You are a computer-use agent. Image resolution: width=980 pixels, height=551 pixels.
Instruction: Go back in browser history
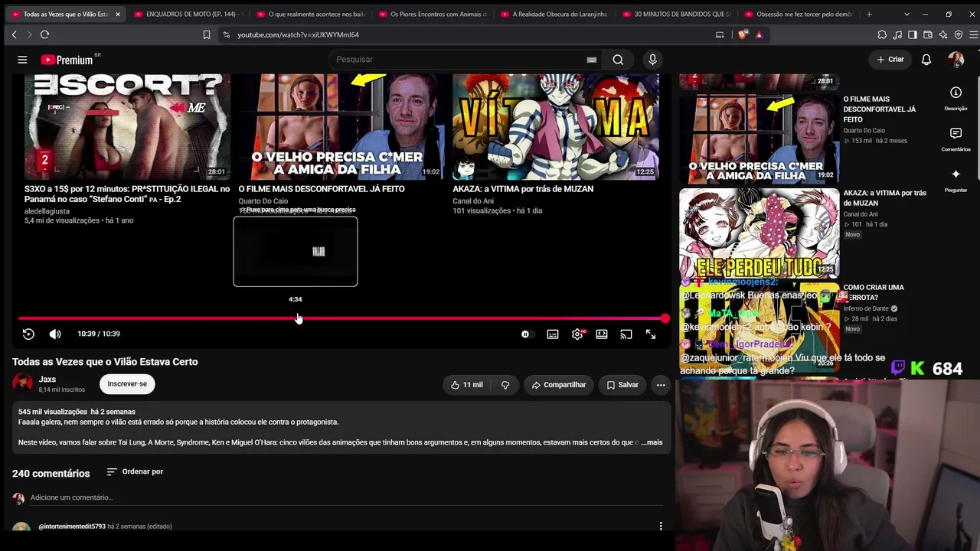click(14, 34)
